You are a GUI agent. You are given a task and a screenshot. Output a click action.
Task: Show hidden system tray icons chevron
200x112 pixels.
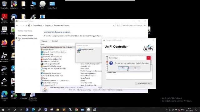[x=167, y=110]
